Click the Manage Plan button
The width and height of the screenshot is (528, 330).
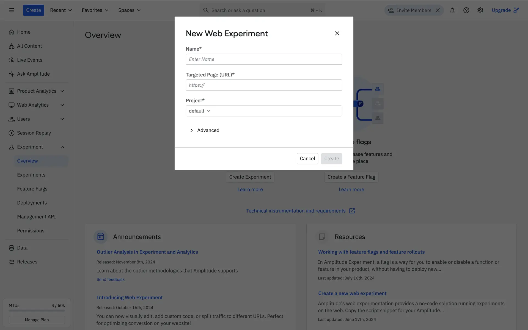pyautogui.click(x=37, y=320)
